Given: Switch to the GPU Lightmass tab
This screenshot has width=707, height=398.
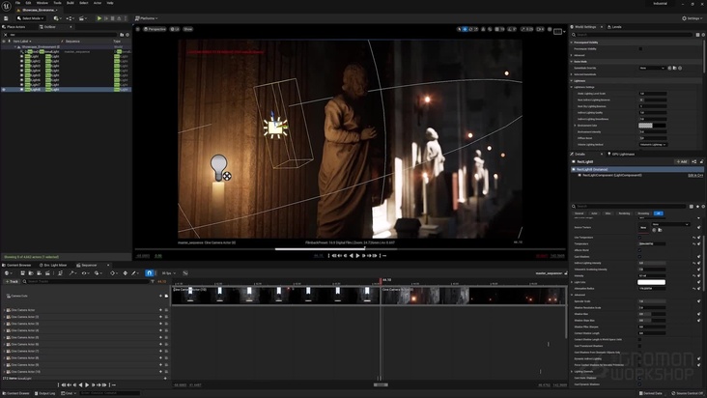Looking at the screenshot, I should coord(621,155).
